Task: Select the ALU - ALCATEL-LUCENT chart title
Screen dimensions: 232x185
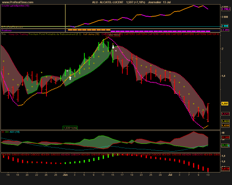Action: point(108,2)
